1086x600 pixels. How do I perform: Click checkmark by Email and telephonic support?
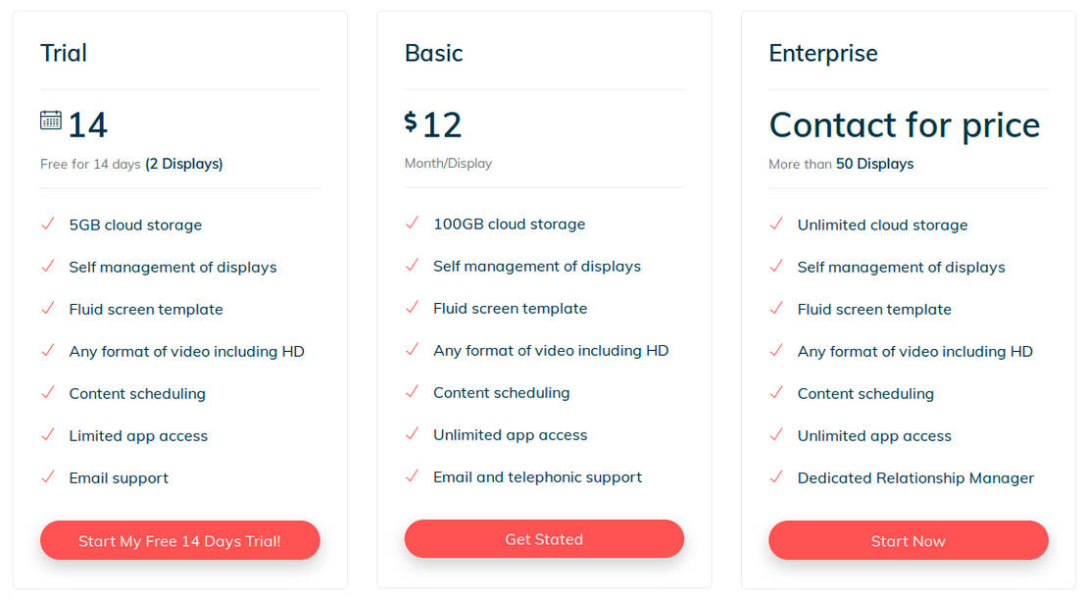412,476
